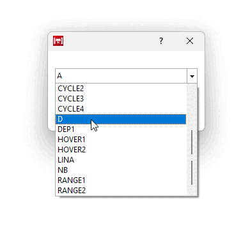Viewport: 250px width, 234px height.
Task: Pick the RANGE2 entry
Action: pos(121,191)
